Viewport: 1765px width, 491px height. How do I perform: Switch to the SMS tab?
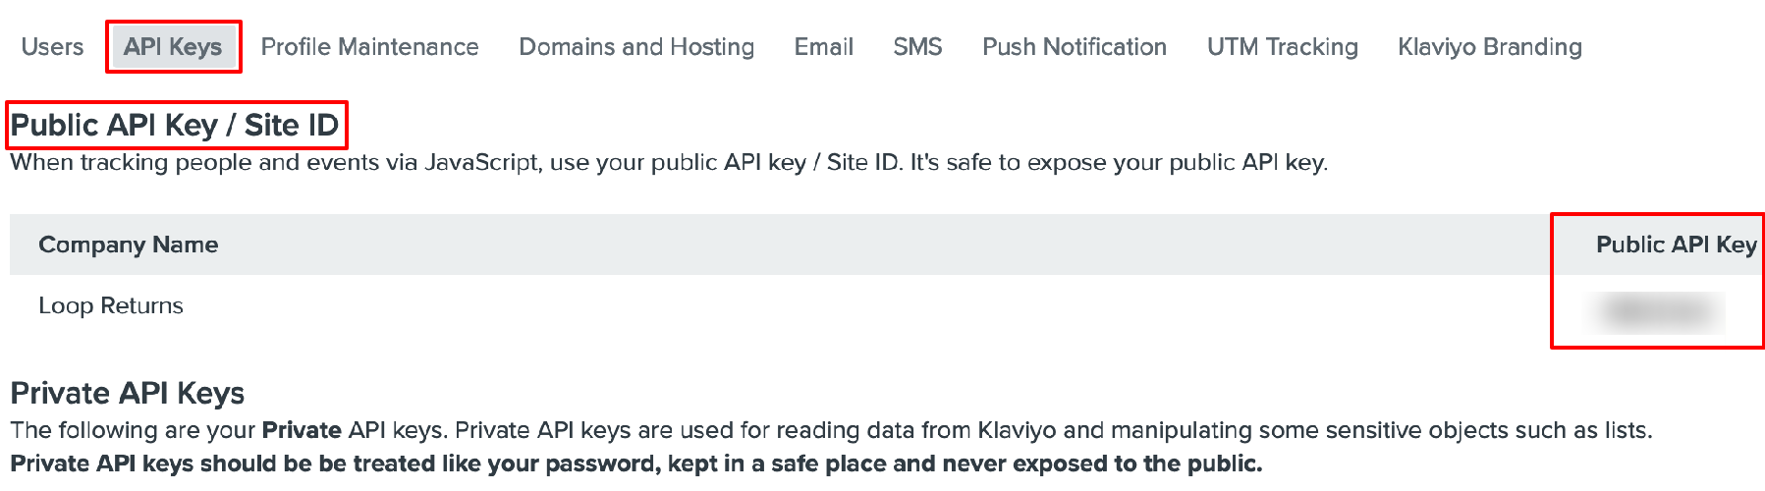(917, 47)
